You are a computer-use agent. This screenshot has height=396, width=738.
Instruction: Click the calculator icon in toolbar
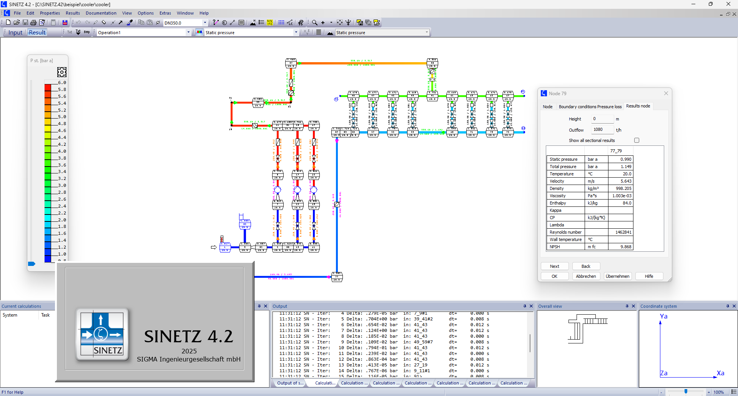point(53,23)
